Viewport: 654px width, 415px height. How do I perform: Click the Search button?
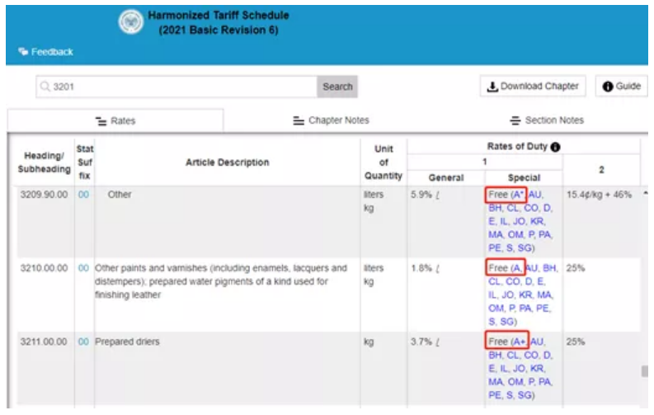tap(337, 87)
